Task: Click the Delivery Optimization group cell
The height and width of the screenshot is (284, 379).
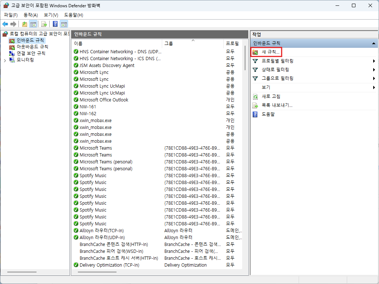Action: tap(185, 265)
